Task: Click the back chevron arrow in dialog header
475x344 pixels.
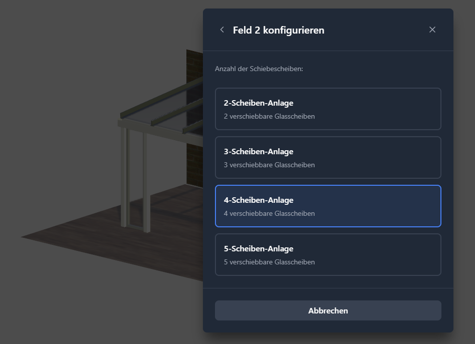Action: click(x=222, y=30)
